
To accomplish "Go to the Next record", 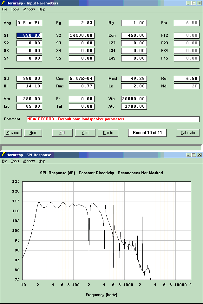I will 33,133.
